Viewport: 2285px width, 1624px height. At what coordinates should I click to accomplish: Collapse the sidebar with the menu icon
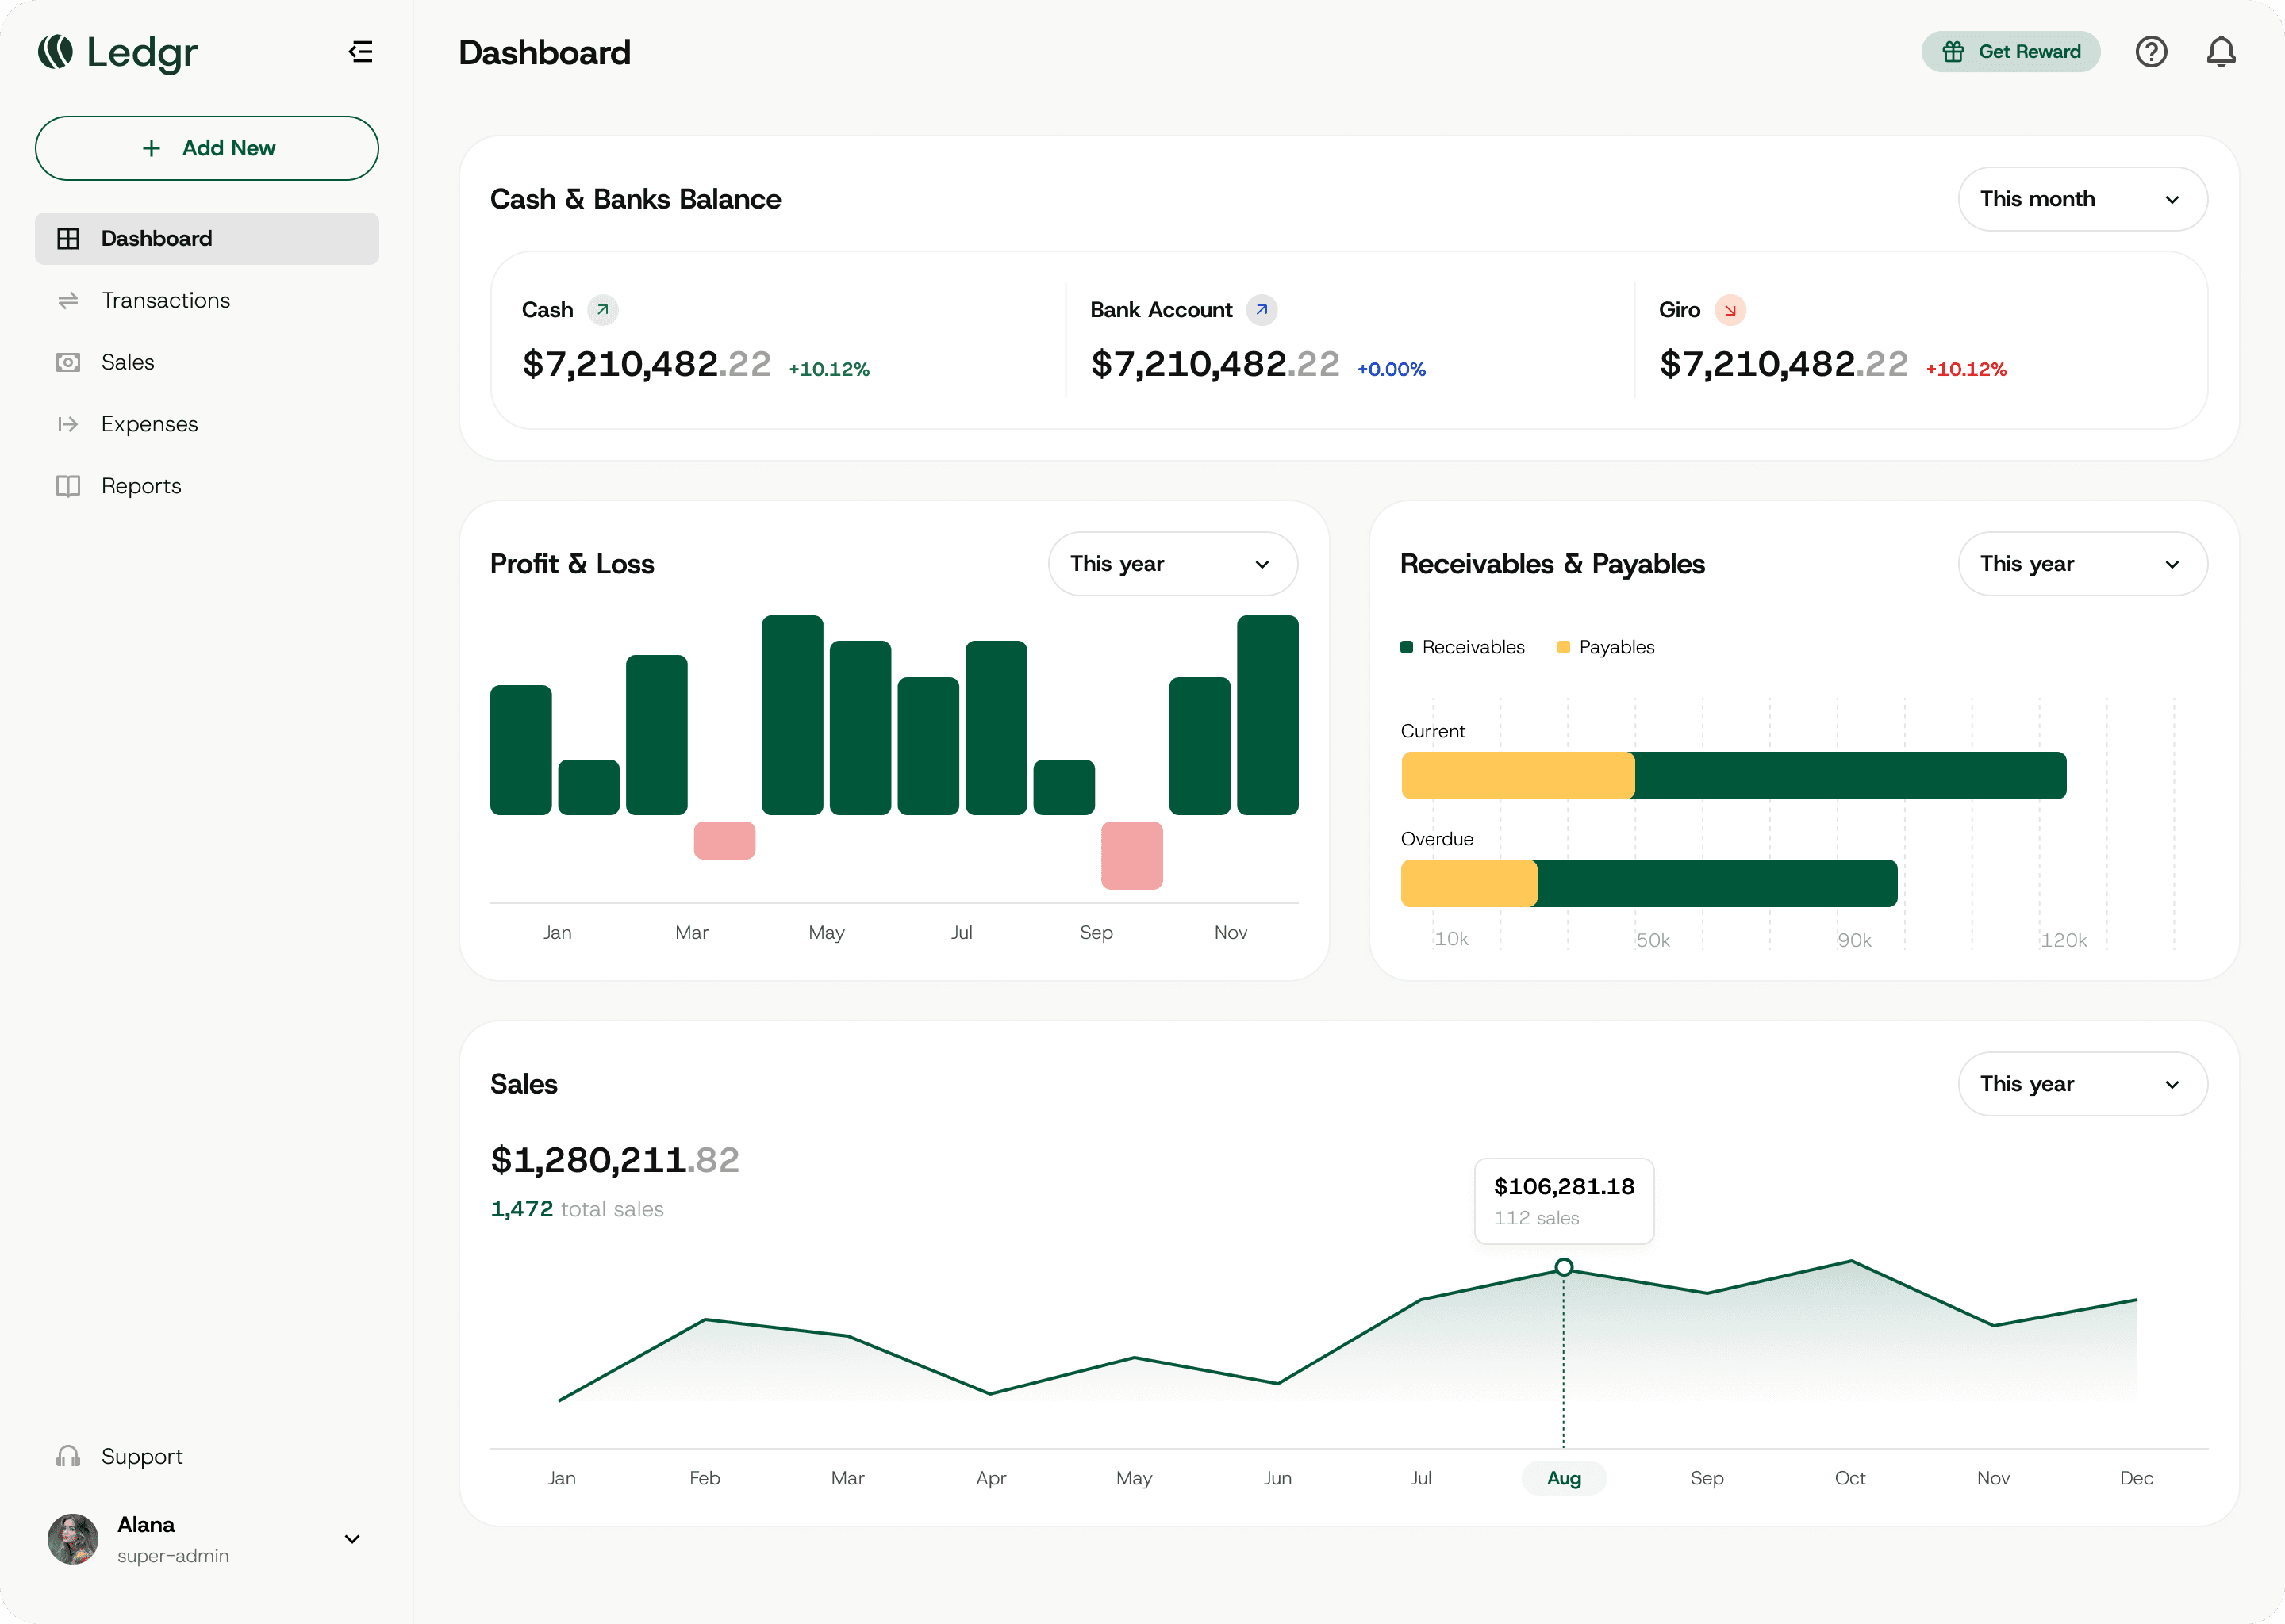(x=361, y=51)
